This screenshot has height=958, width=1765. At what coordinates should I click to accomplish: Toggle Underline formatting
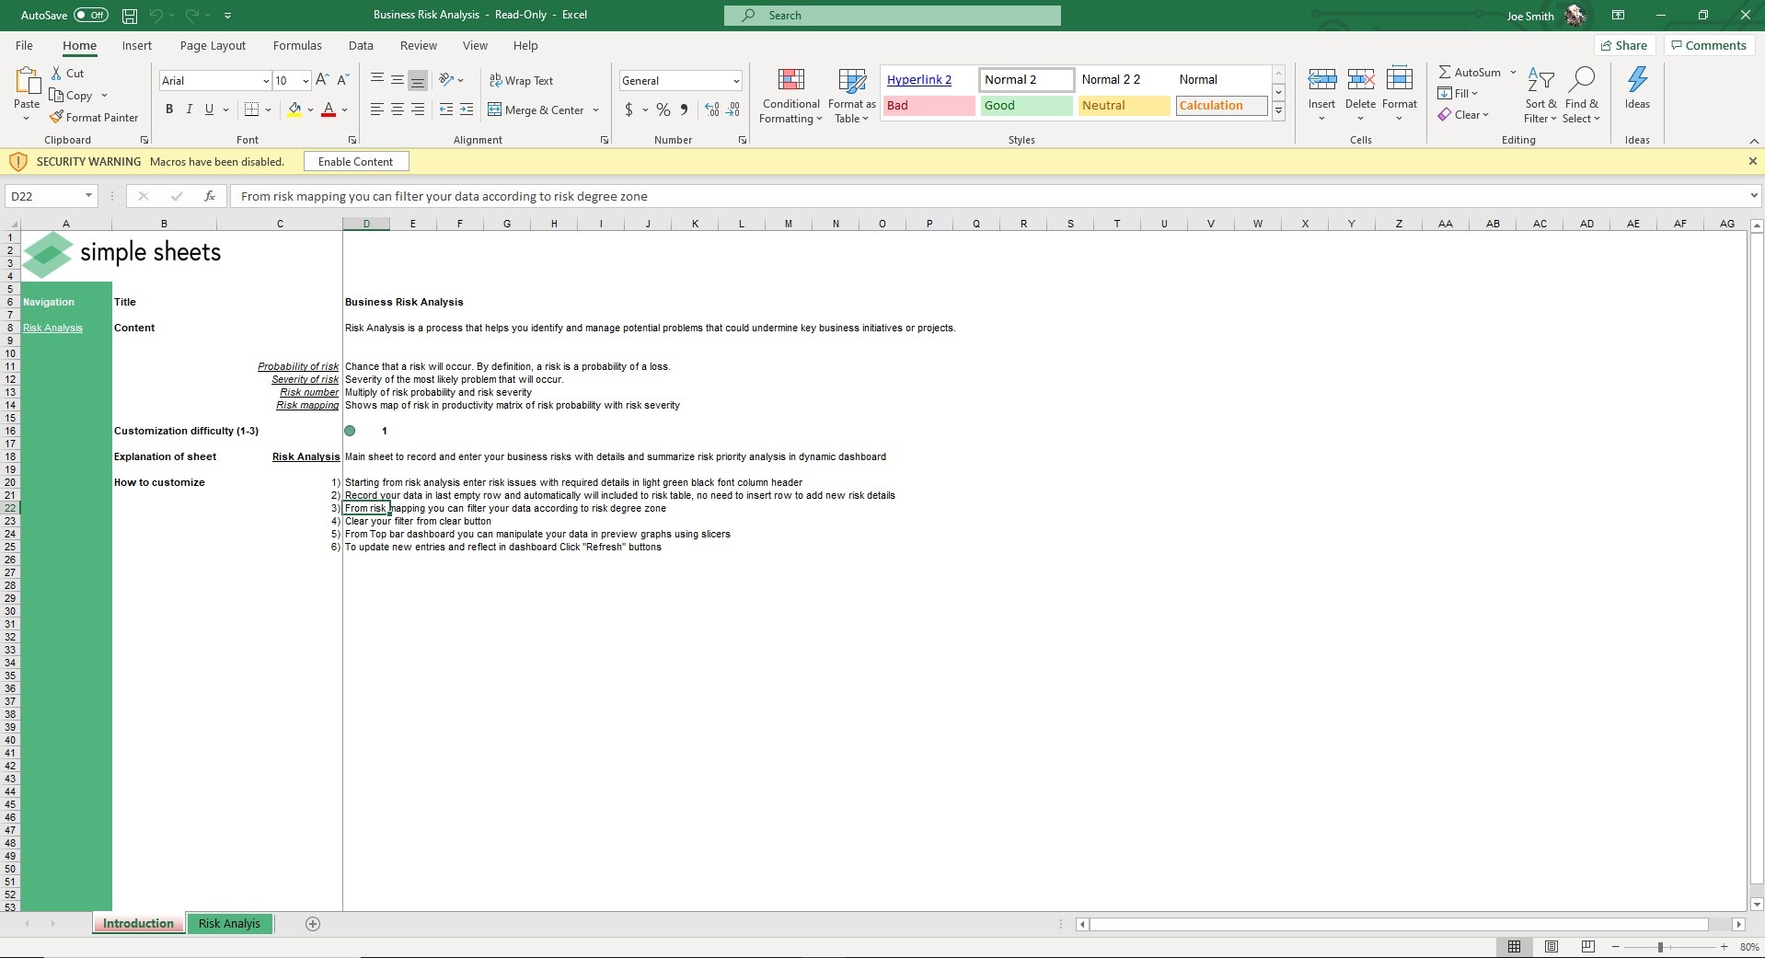pyautogui.click(x=210, y=110)
